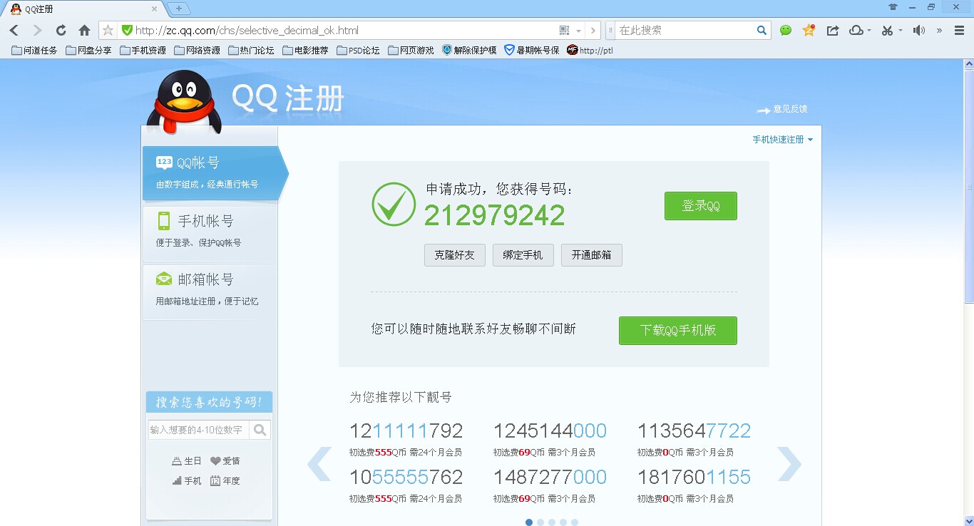Viewport: 974px width, 526px height.
Task: Select the year number category 年度
Action: tap(225, 481)
